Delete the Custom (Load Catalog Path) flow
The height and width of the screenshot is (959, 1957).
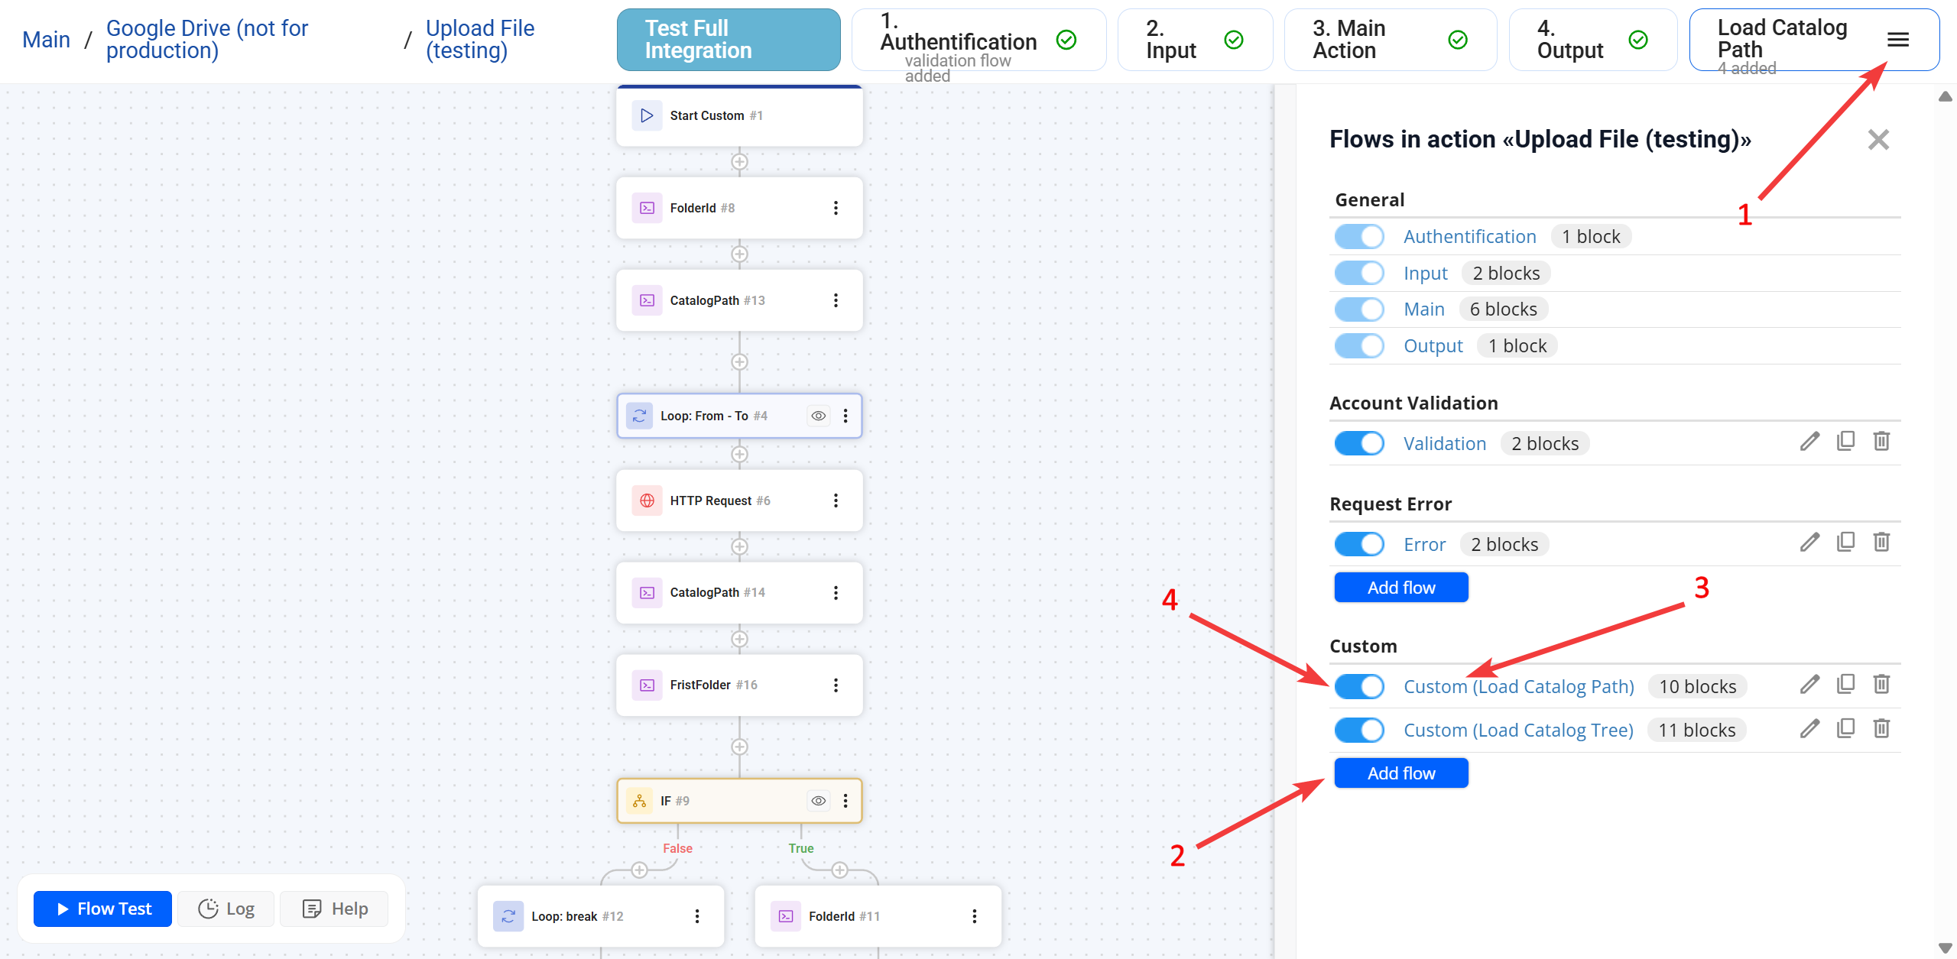pos(1882,684)
